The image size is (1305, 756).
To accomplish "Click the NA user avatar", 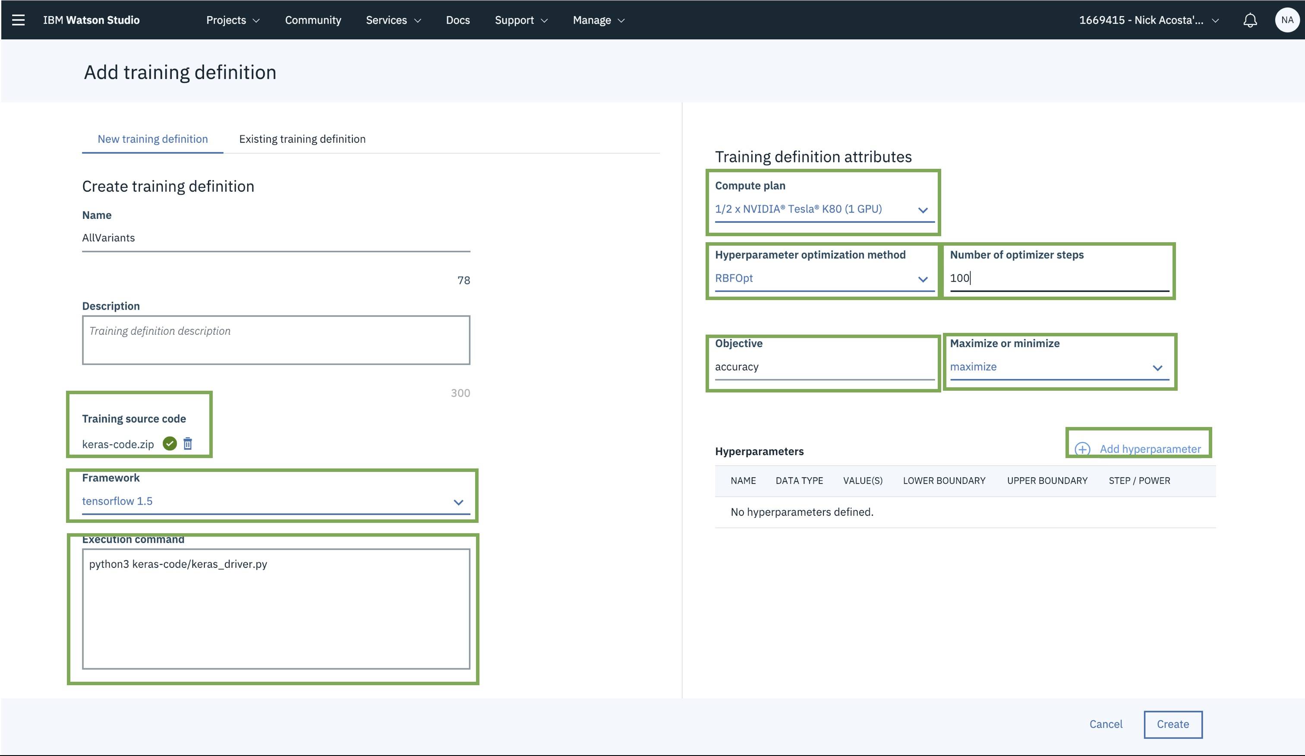I will 1287,20.
